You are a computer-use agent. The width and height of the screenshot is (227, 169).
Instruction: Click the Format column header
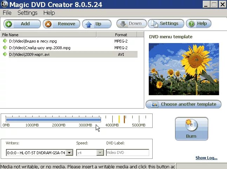(x=117, y=35)
